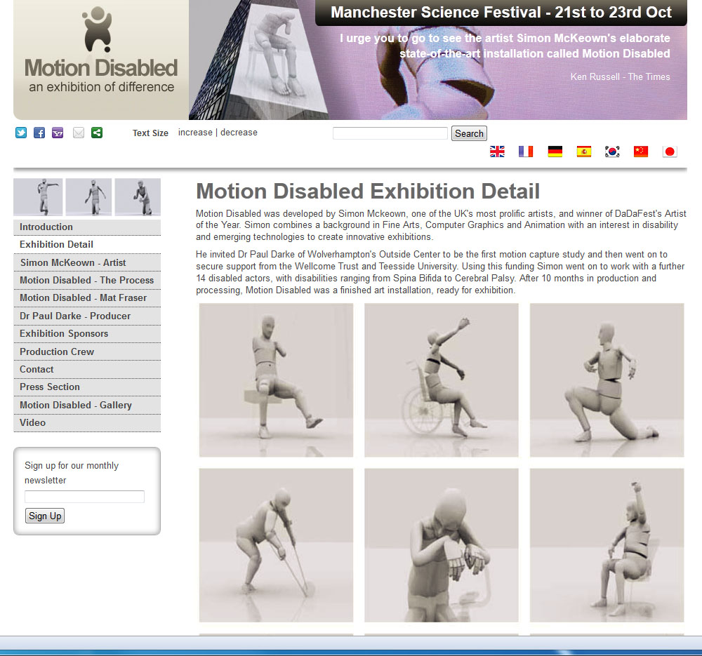702x656 pixels.
Task: Open image of seated figure raising arm
Action: click(607, 545)
